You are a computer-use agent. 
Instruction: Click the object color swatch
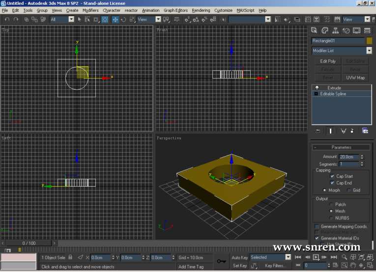tap(369, 41)
